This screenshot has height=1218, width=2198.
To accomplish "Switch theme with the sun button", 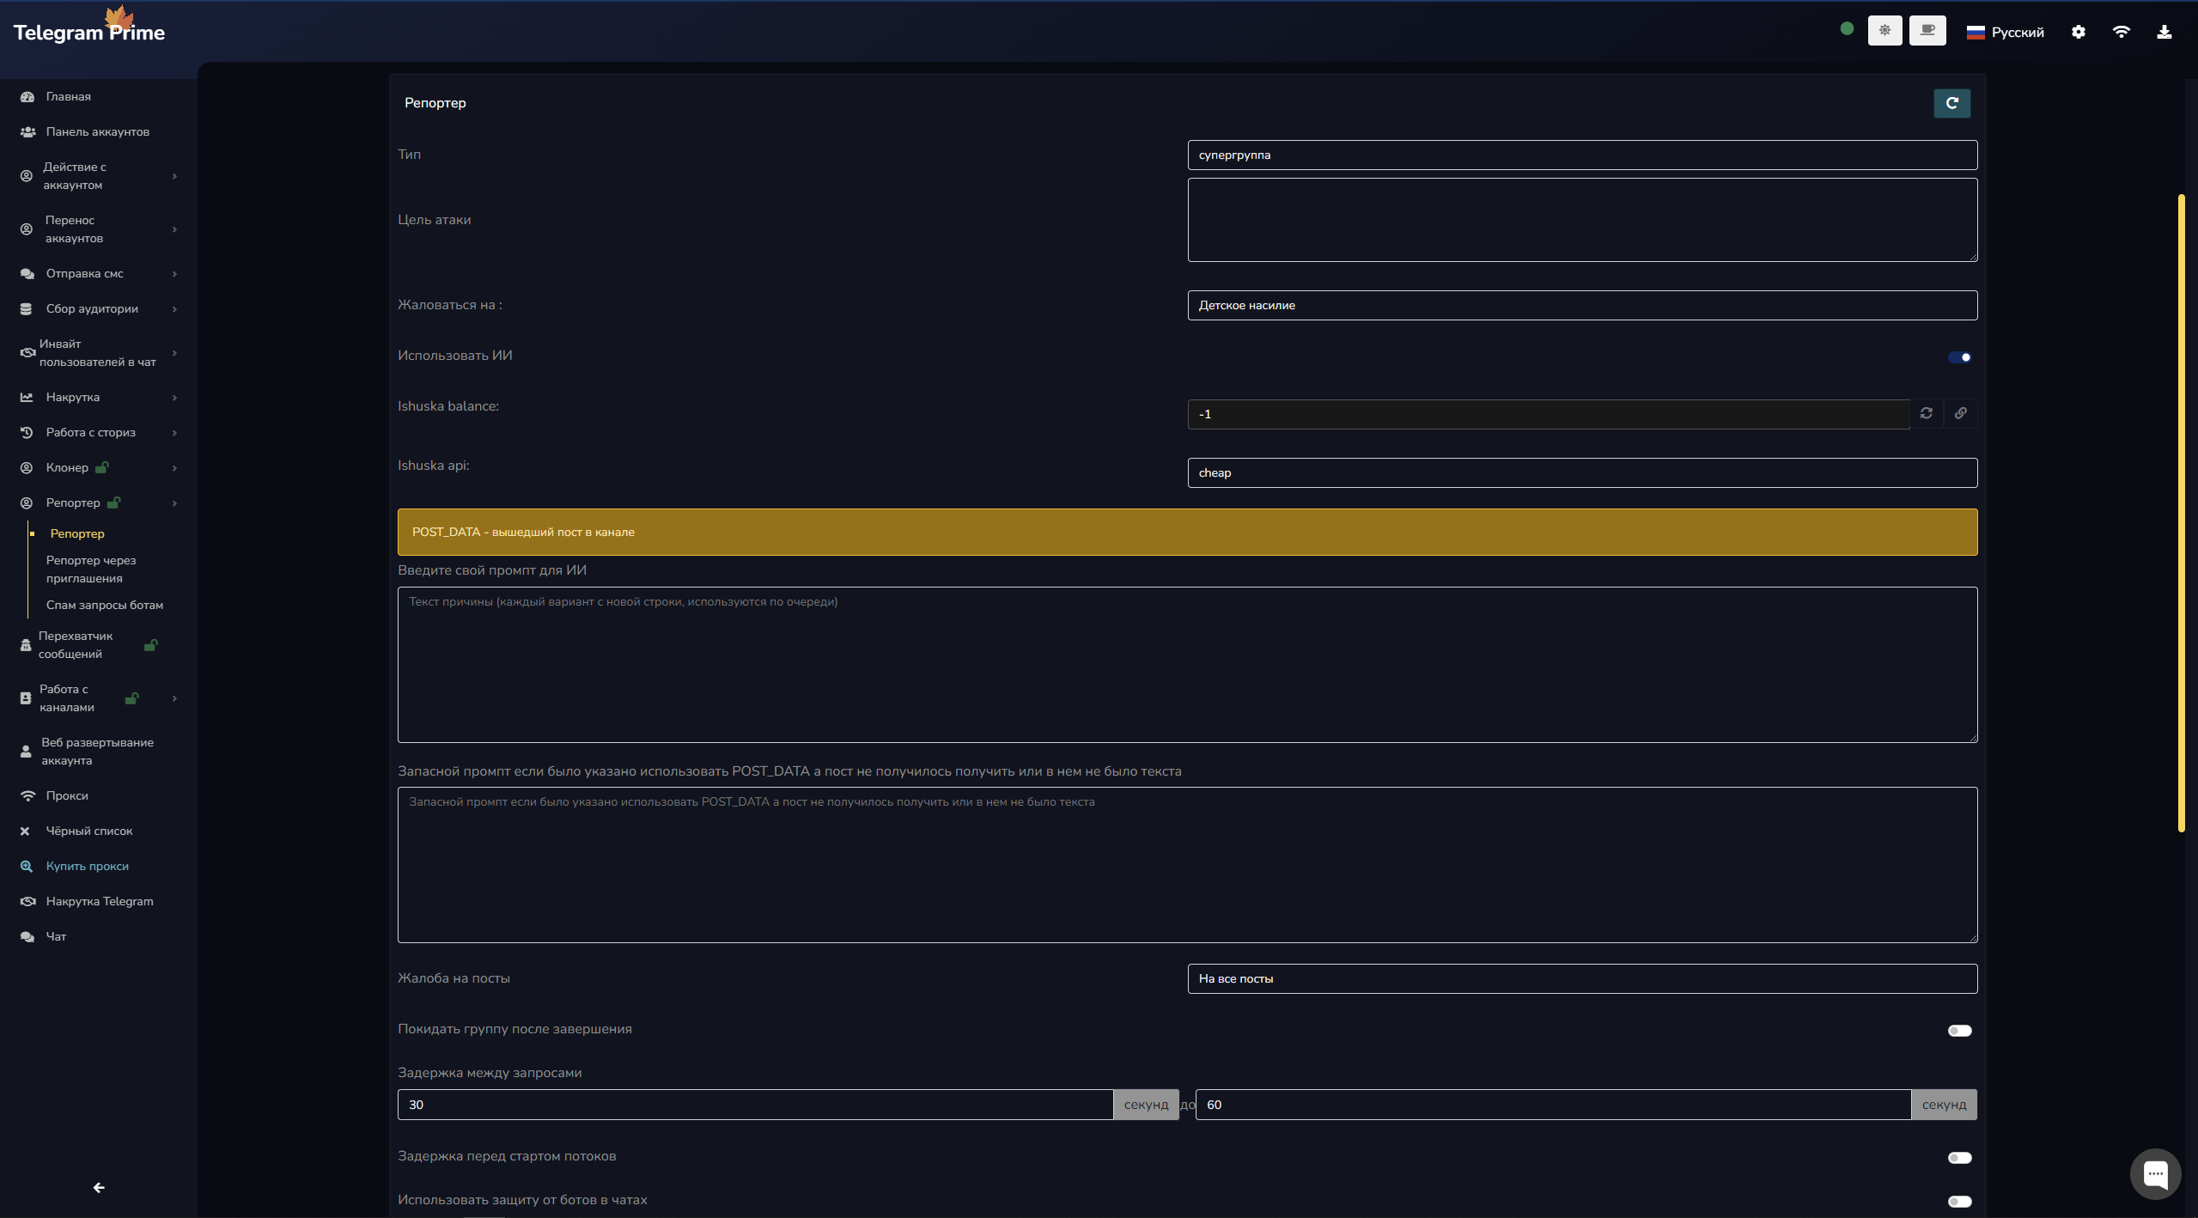I will [x=1884, y=31].
